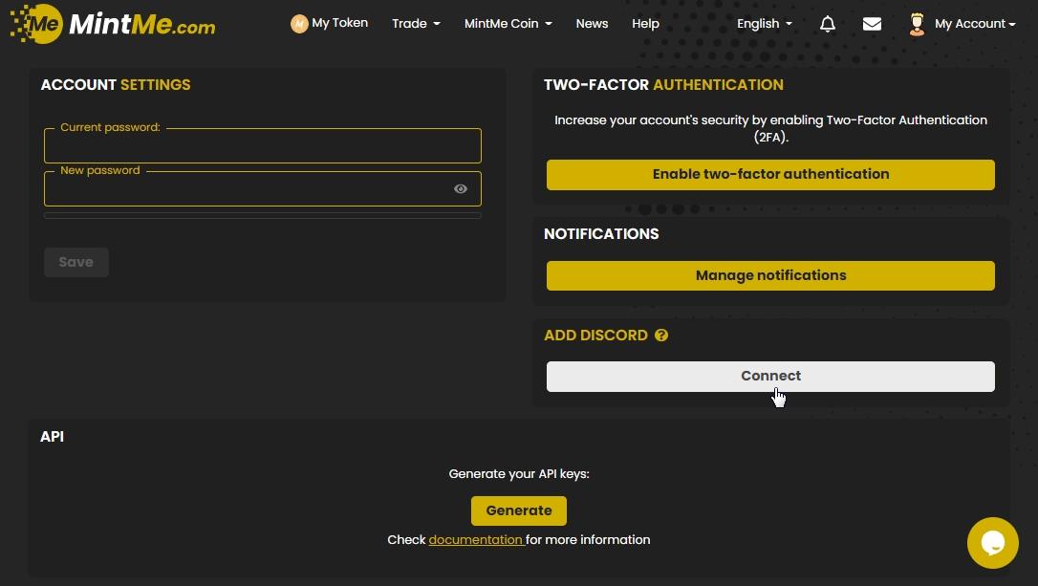Click the Add Discord help question icon
Image resolution: width=1038 pixels, height=586 pixels.
tap(661, 336)
